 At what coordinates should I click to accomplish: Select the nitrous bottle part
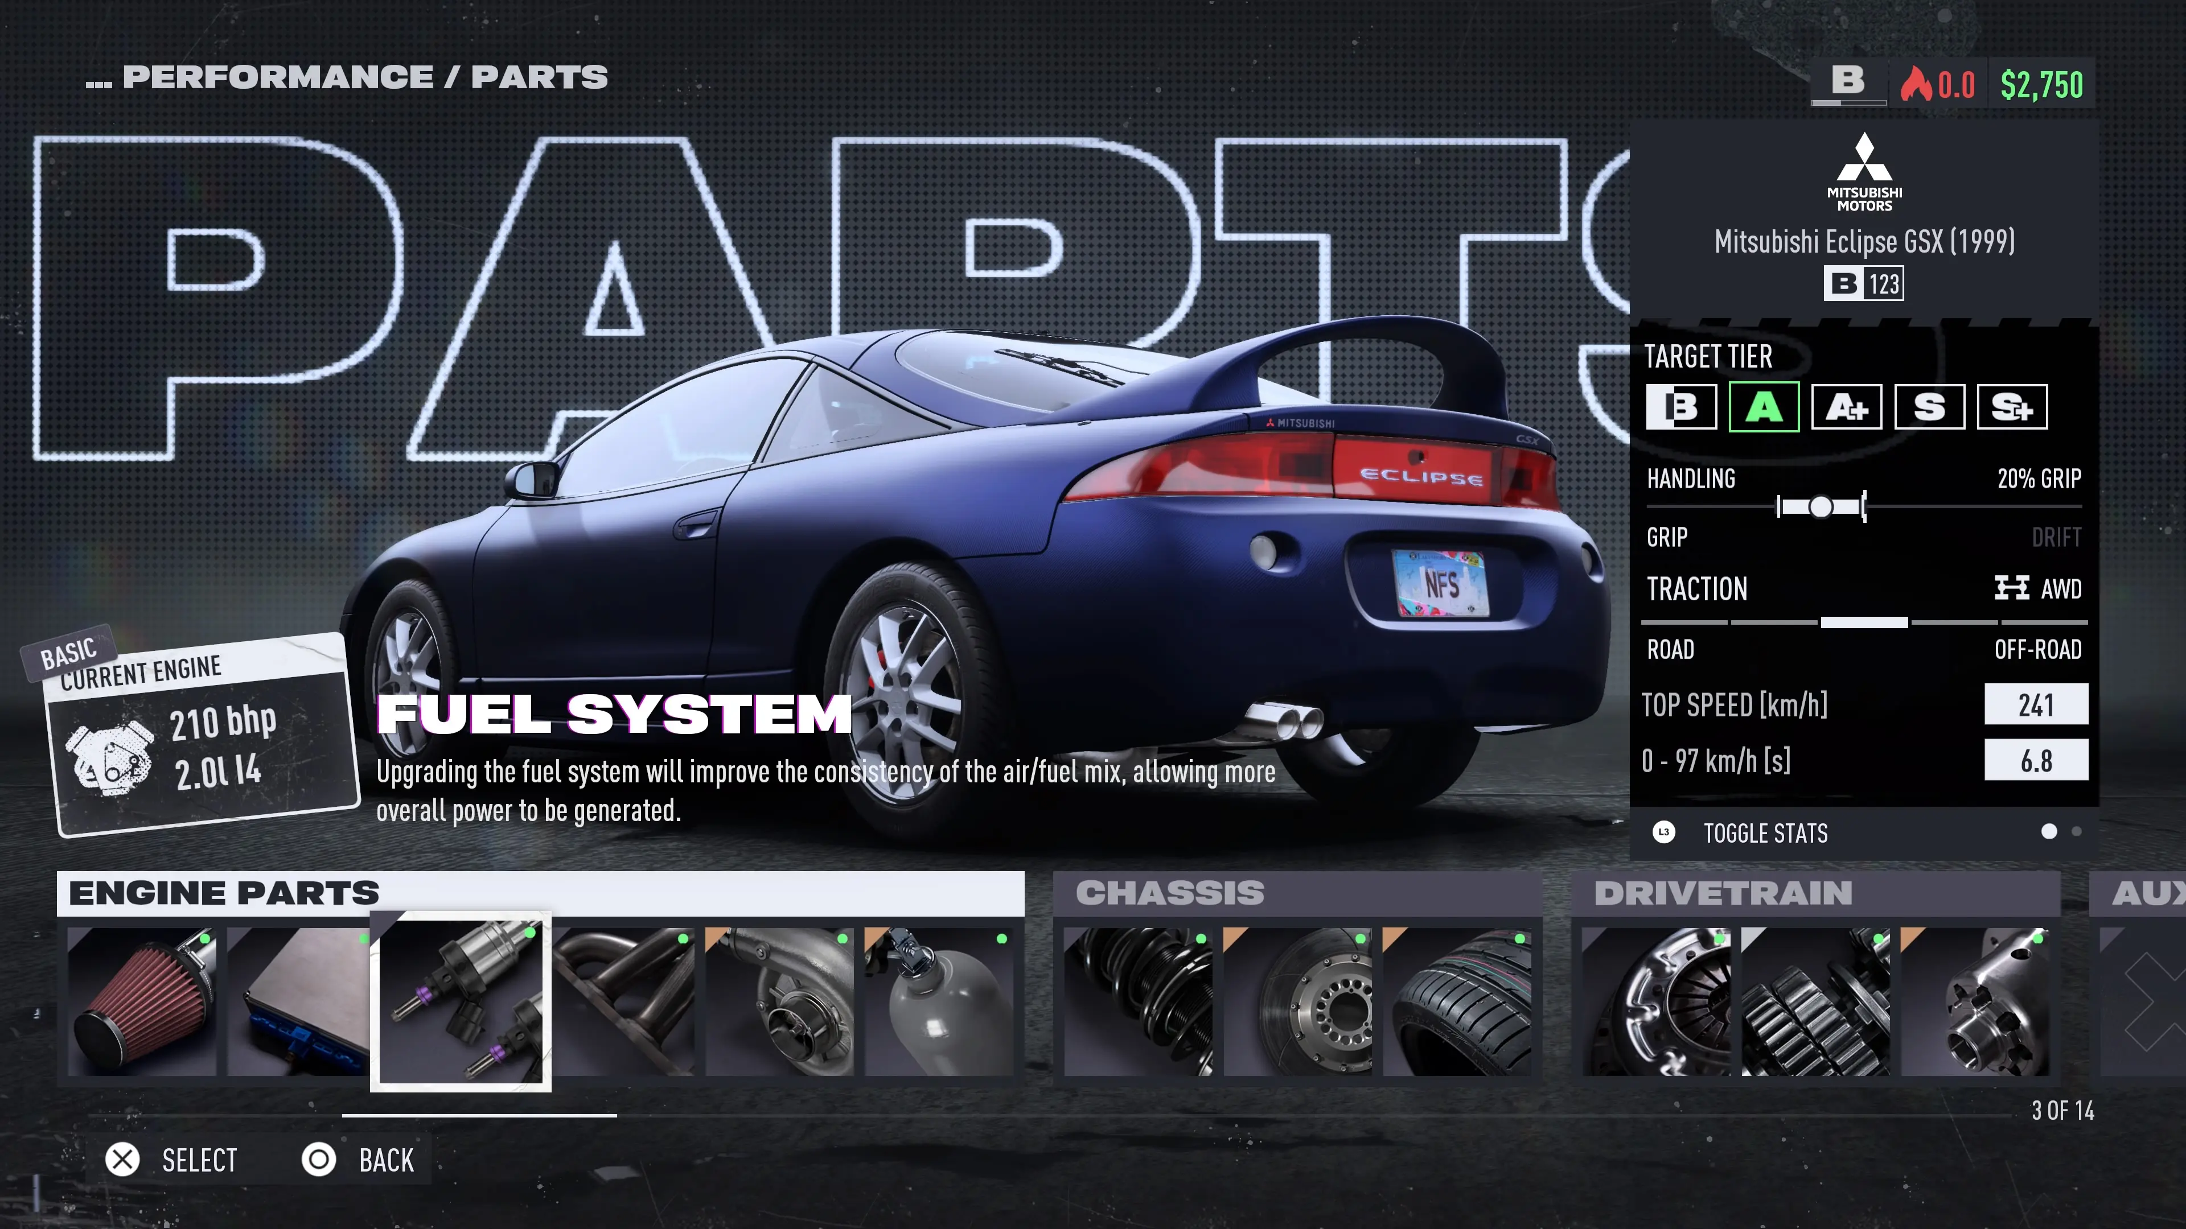pyautogui.click(x=939, y=1001)
